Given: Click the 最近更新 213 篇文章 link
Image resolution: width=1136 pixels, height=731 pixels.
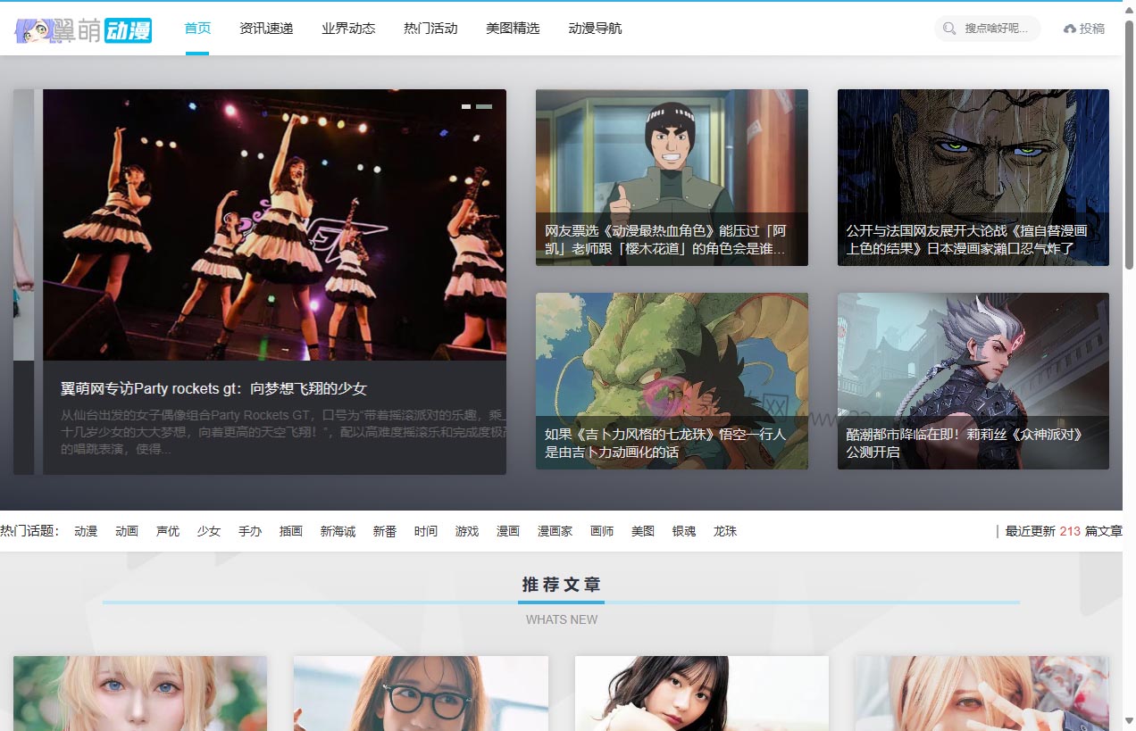Looking at the screenshot, I should pos(1062,530).
